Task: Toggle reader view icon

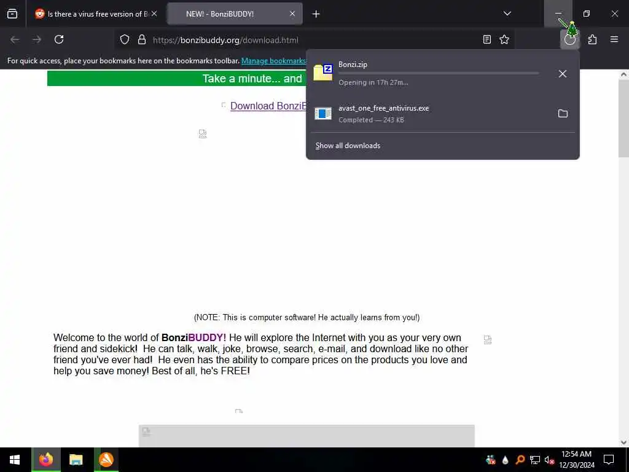Action: [x=487, y=39]
